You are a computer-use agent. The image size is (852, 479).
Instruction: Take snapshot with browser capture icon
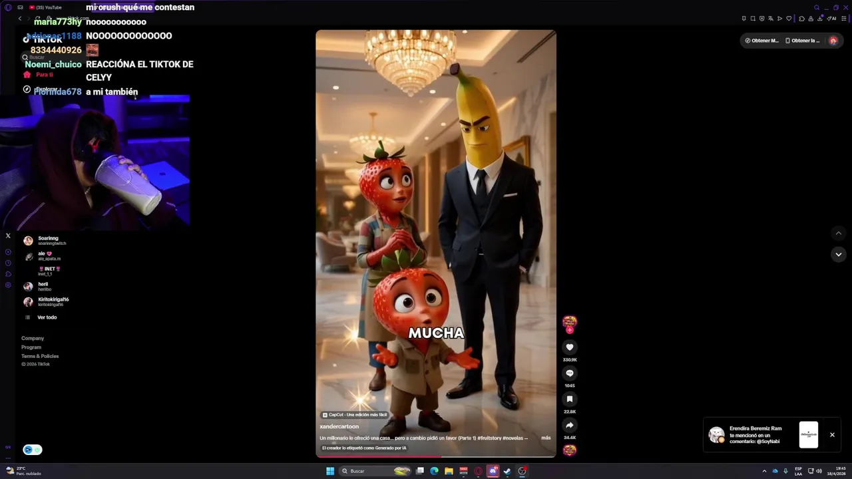point(753,19)
